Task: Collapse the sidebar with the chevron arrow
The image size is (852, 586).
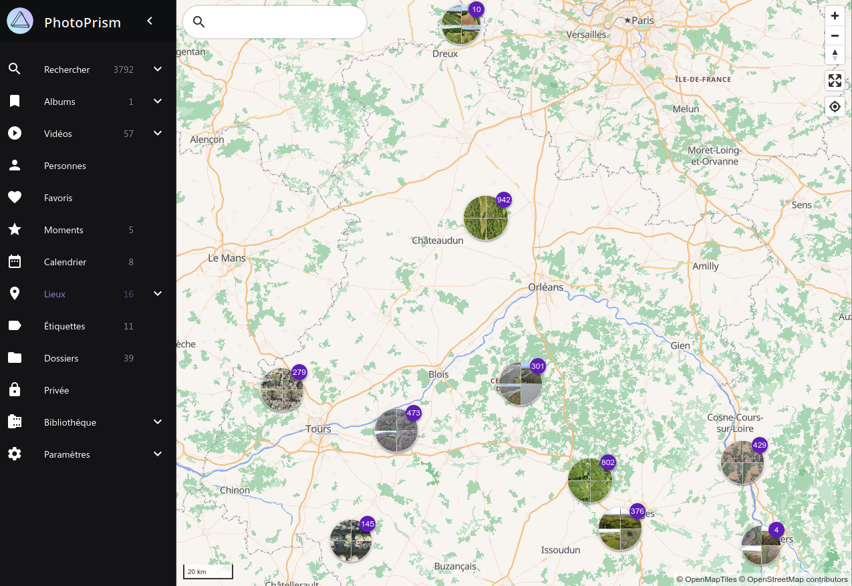Action: click(150, 21)
